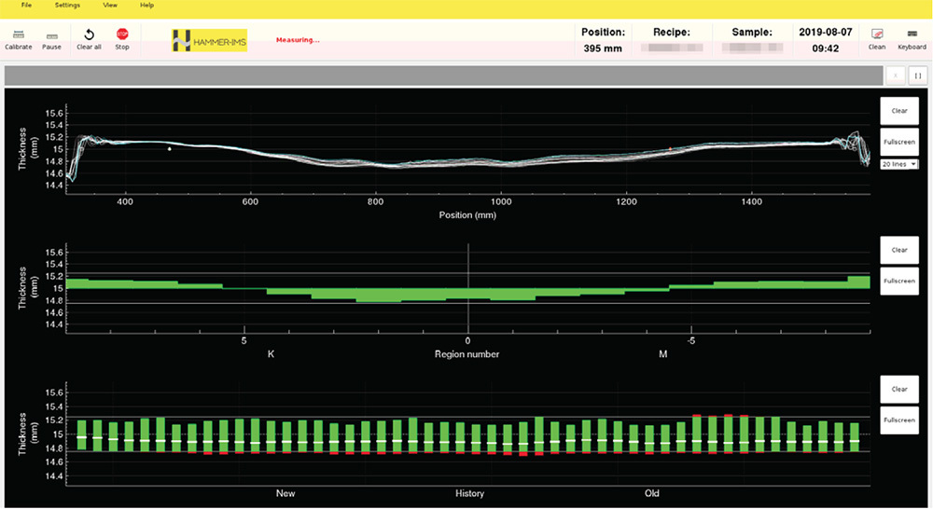Click the History axis label
Screen dimensions: 933x509
coord(469,493)
